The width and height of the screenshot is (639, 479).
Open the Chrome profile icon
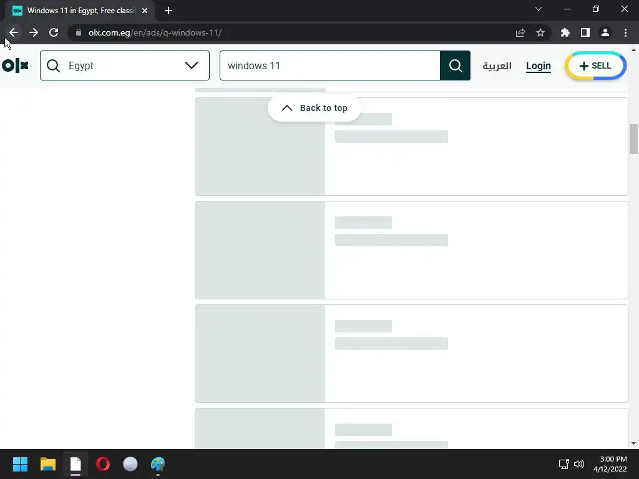tap(605, 32)
